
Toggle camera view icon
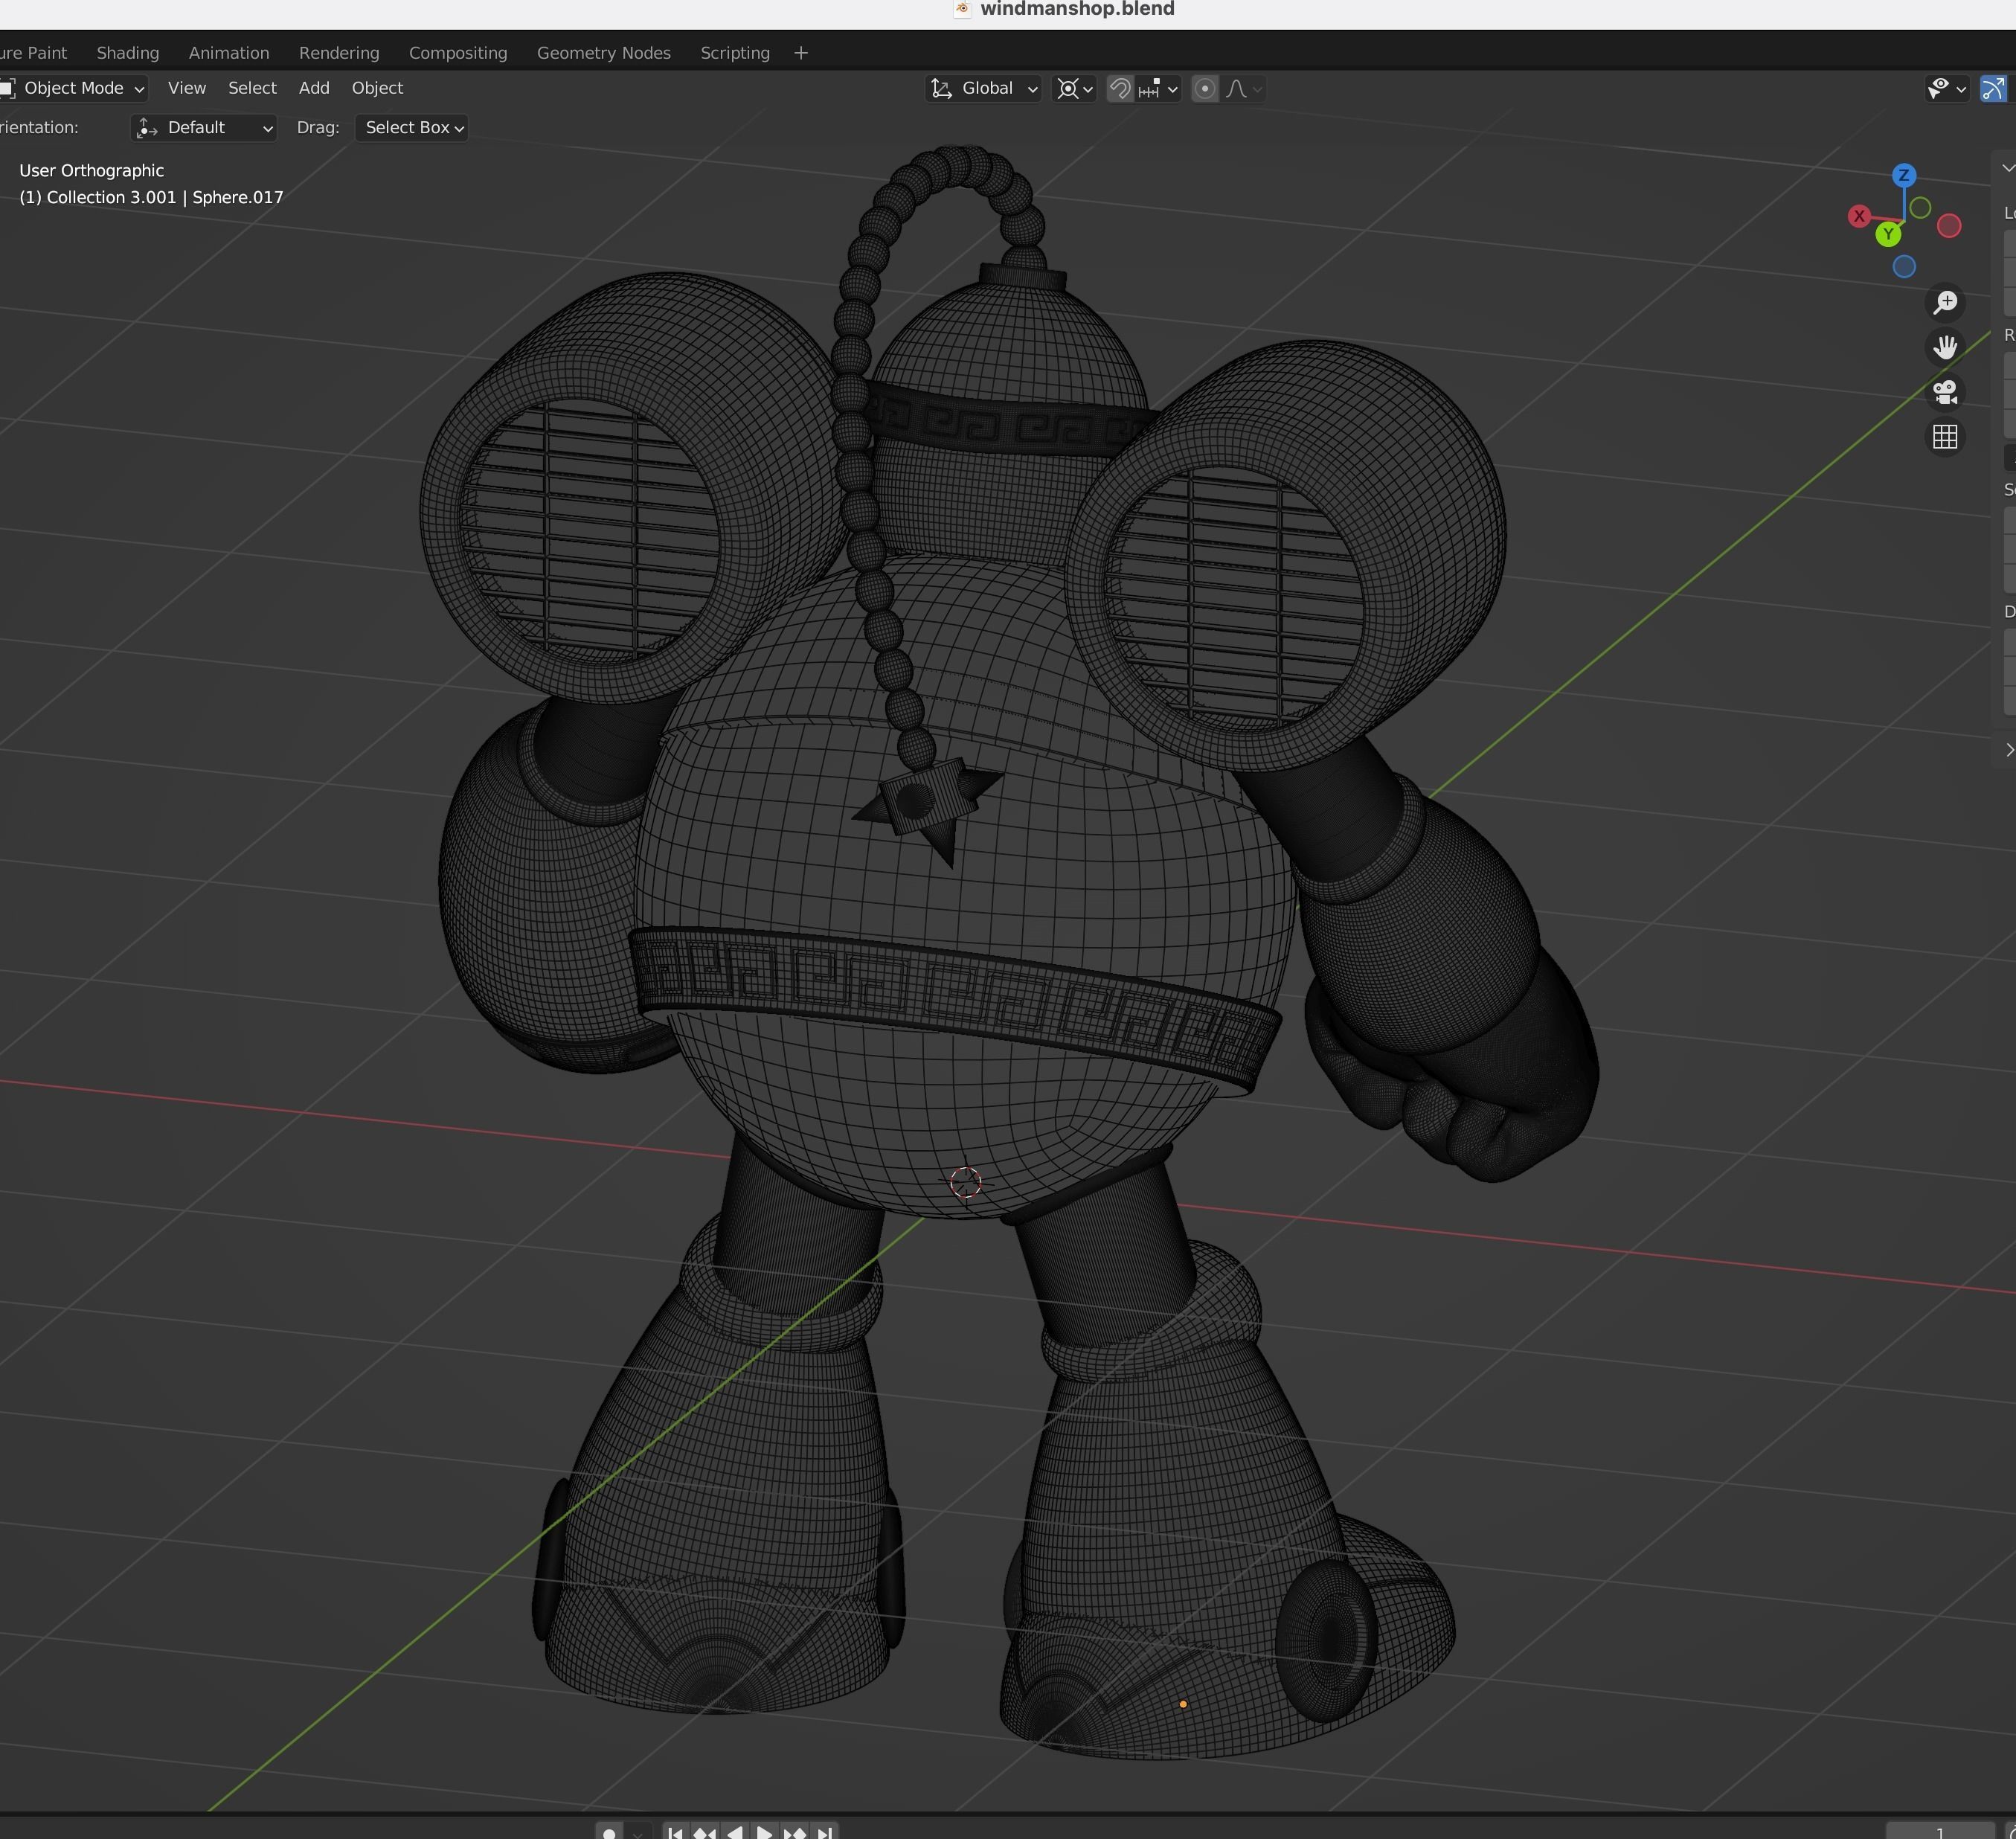pos(1945,392)
